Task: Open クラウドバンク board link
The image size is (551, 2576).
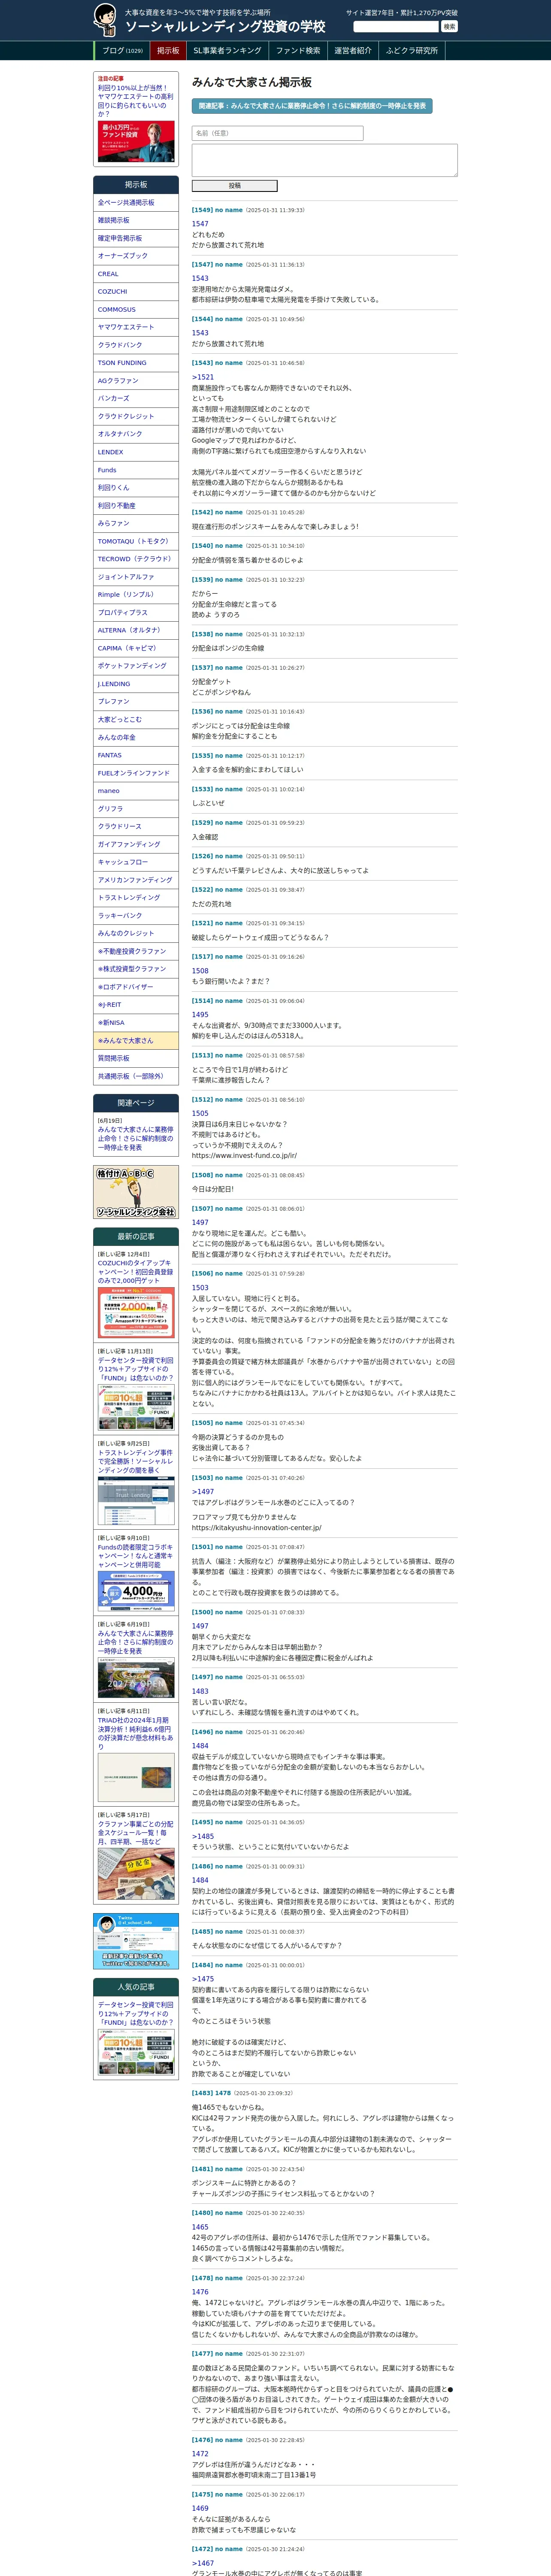Action: click(x=136, y=345)
